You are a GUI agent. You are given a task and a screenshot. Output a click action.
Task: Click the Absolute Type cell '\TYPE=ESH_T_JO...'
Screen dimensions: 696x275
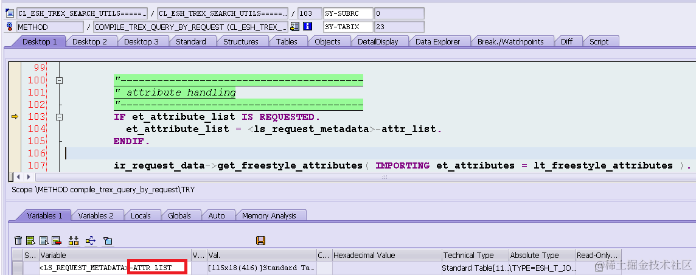click(542, 268)
